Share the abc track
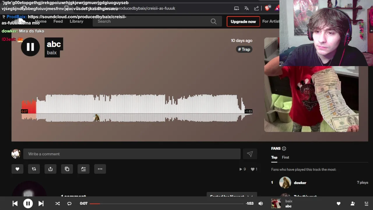 point(50,169)
